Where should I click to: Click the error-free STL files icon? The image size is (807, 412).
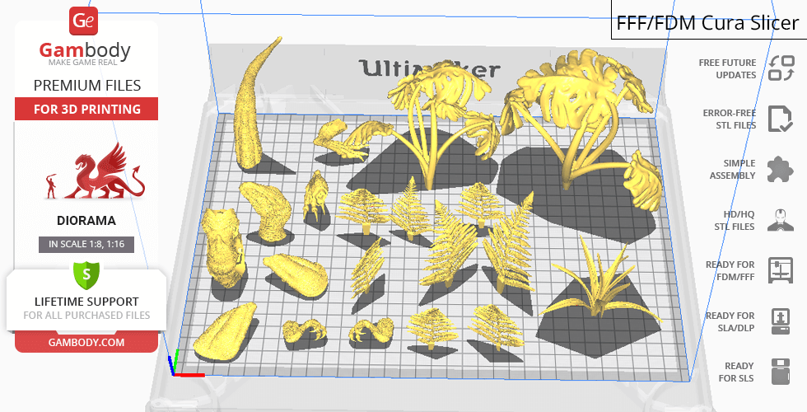pos(780,119)
